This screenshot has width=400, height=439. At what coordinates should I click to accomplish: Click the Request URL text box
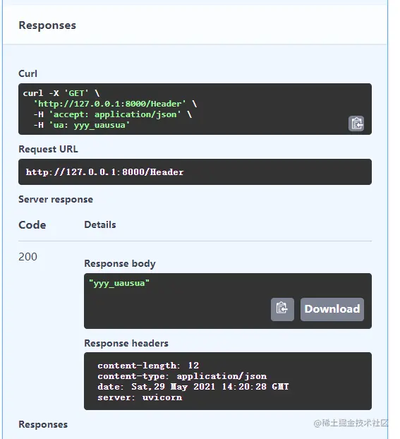point(195,172)
